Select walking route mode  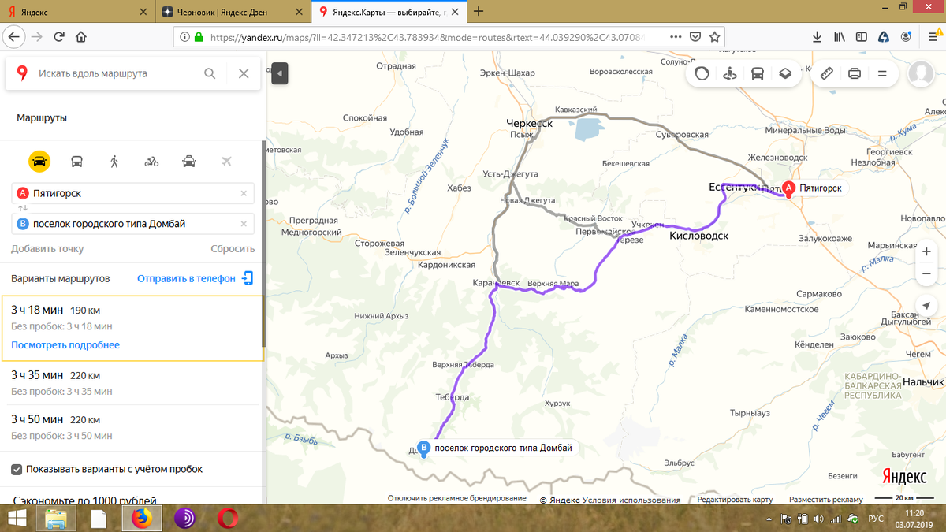(114, 162)
